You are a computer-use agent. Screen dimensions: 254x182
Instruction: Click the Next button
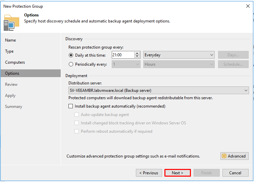pos(177,173)
